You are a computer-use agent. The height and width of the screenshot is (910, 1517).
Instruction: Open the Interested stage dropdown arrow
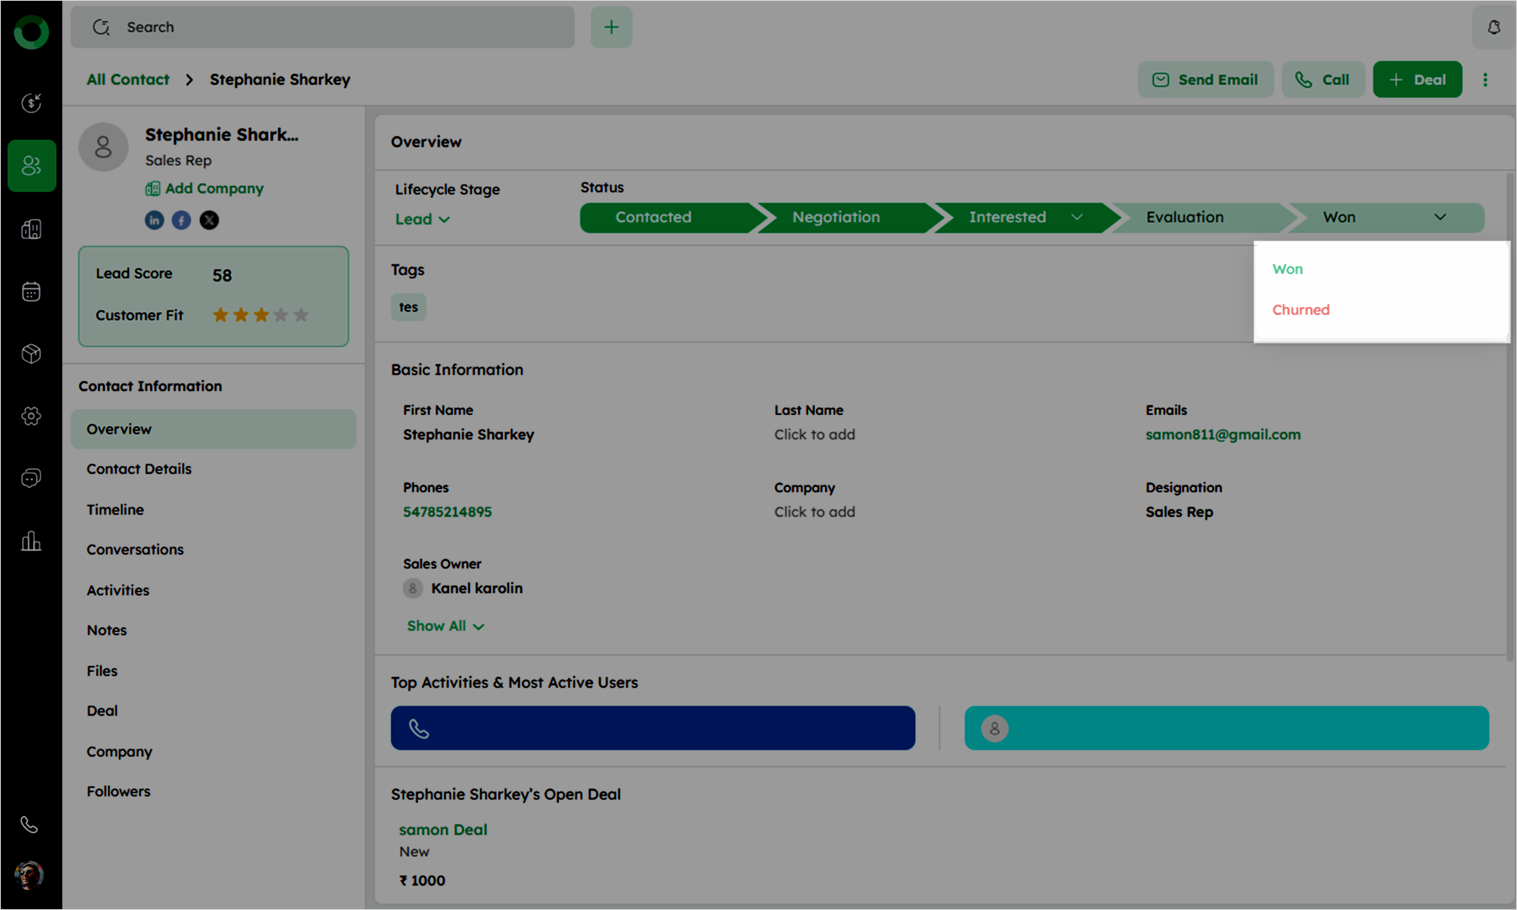[1076, 217]
